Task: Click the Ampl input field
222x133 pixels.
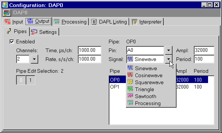Action: [204, 50]
